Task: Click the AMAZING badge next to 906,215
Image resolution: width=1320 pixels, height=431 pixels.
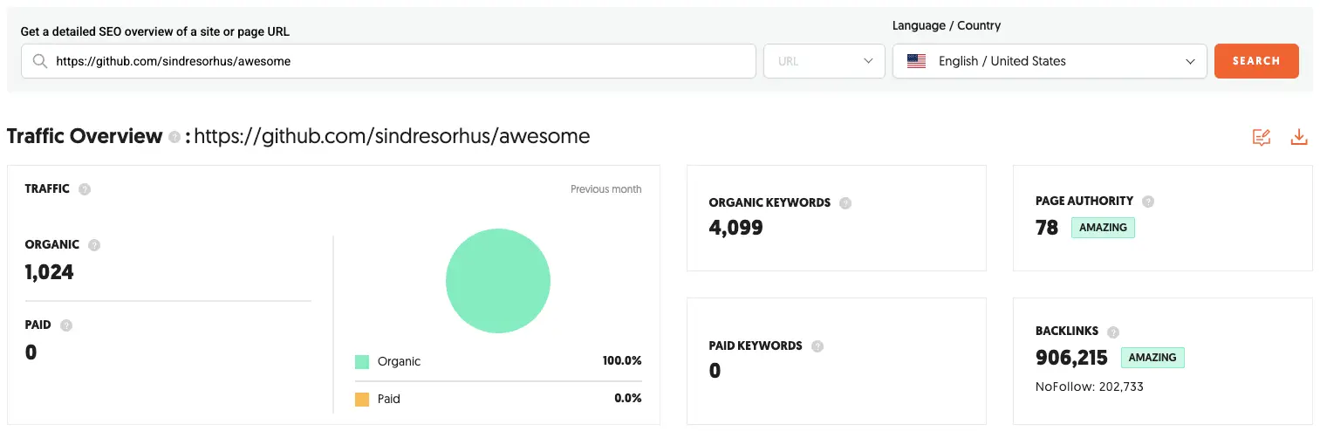Action: [x=1152, y=358]
